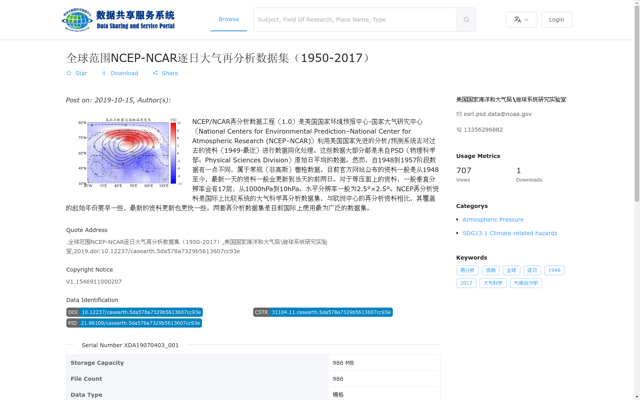
Task: Click the page vertical scrollbar thumb
Action: [637, 104]
